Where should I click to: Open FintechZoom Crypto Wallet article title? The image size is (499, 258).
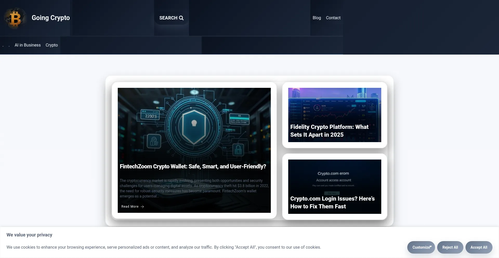[193, 166]
